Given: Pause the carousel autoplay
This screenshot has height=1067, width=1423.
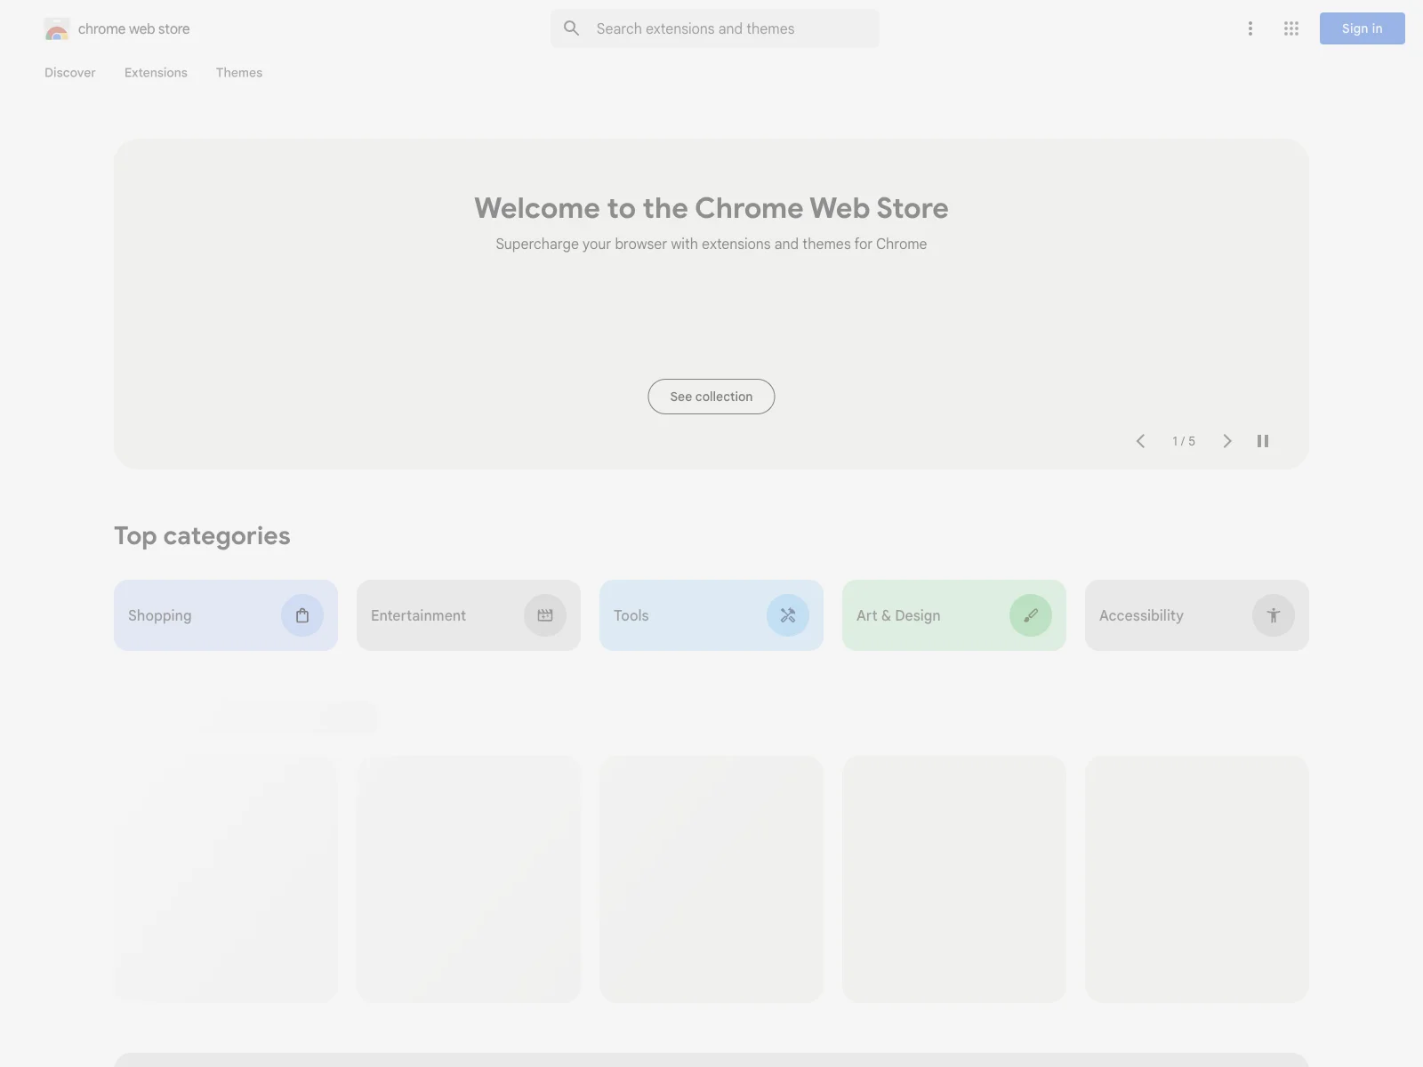Looking at the screenshot, I should pyautogui.click(x=1263, y=441).
